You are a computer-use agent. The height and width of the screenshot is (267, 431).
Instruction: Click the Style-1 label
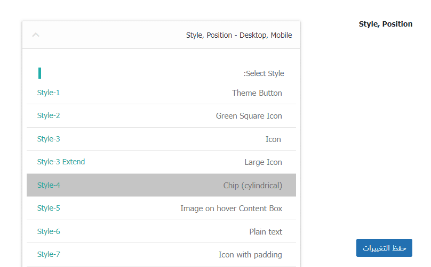click(49, 93)
